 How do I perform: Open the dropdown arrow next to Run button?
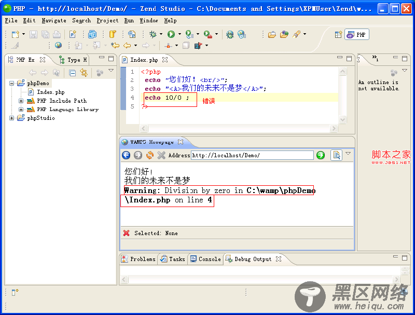(180, 35)
